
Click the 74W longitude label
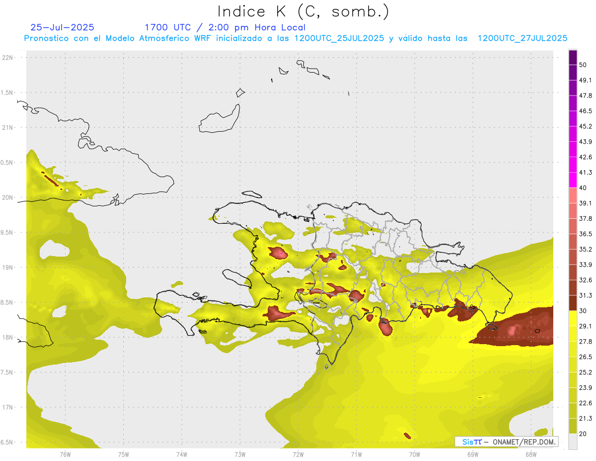[x=181, y=454]
